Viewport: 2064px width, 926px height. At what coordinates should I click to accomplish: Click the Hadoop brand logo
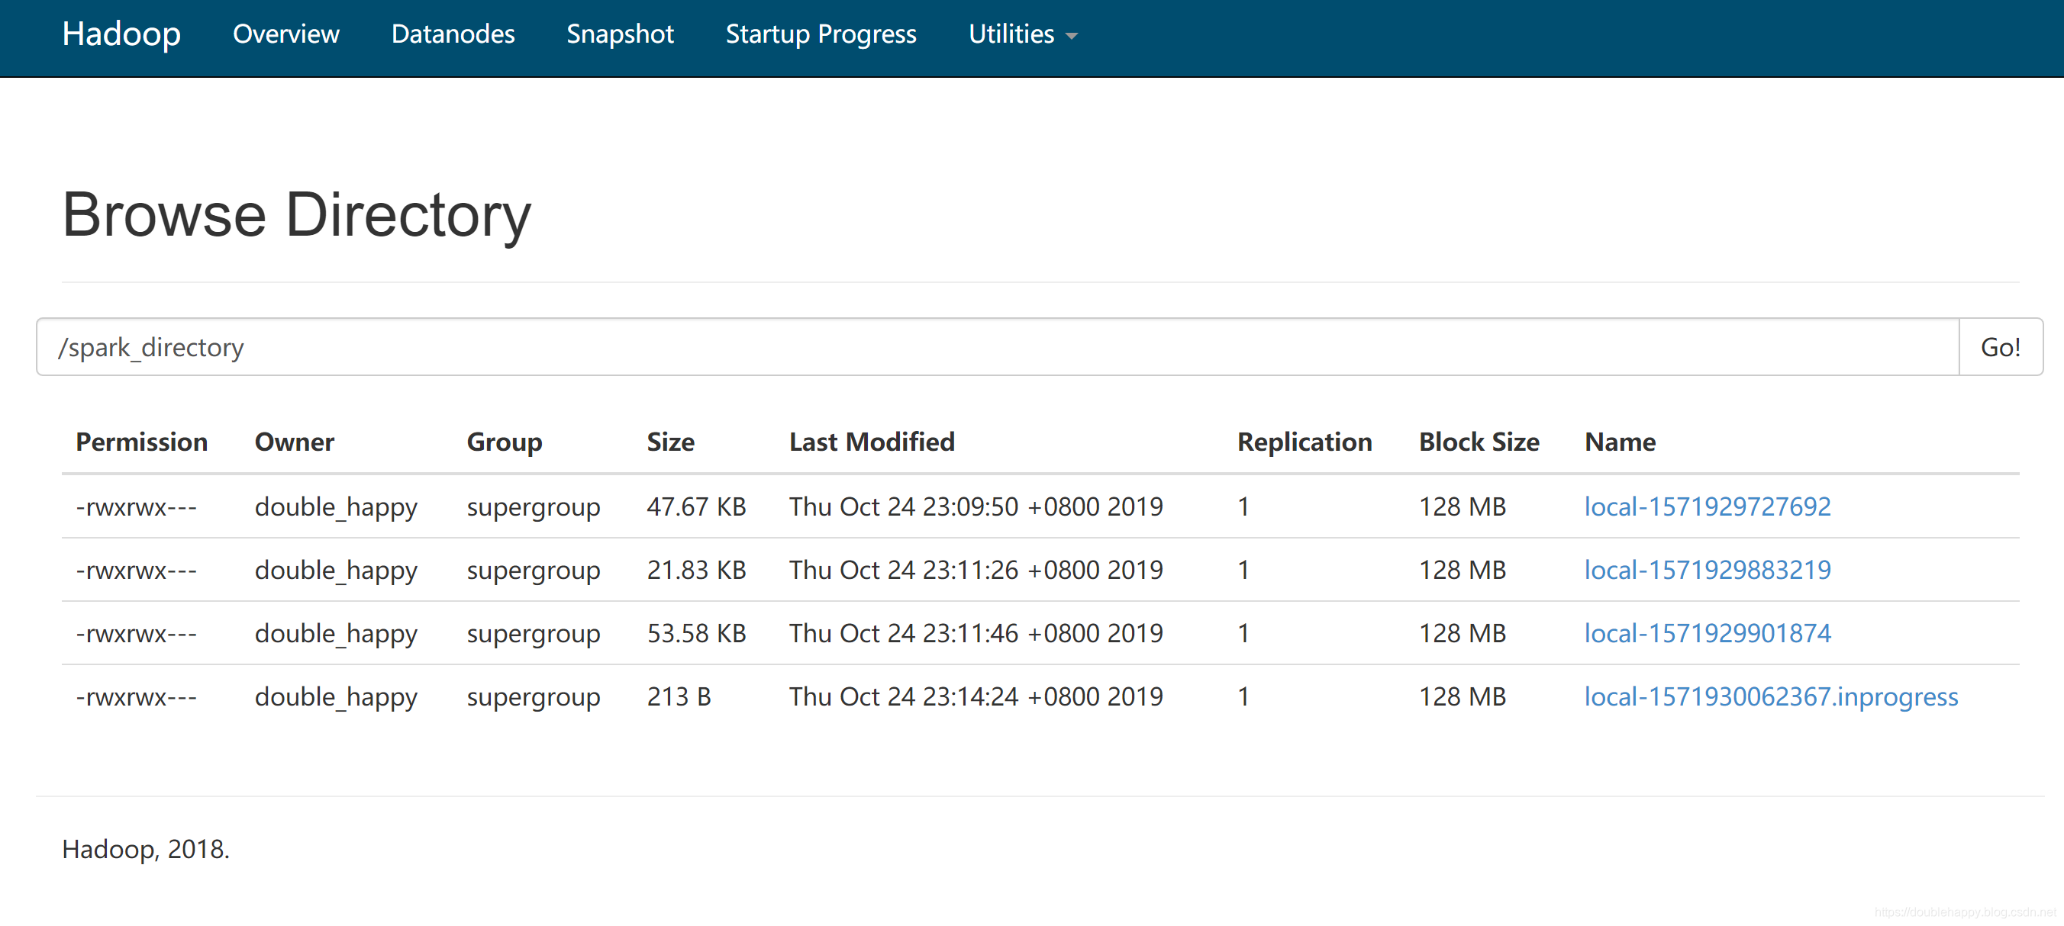click(x=121, y=34)
